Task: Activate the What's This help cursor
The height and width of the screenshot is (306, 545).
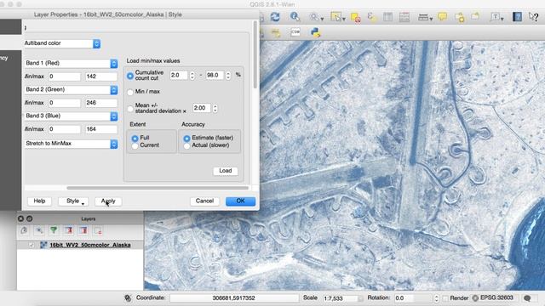Action: (534, 17)
